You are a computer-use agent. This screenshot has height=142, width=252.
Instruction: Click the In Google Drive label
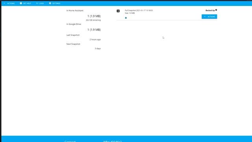(x=74, y=24)
